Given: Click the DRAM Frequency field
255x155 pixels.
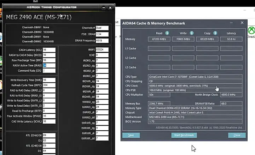Looking at the screenshot, I should point(102,41).
